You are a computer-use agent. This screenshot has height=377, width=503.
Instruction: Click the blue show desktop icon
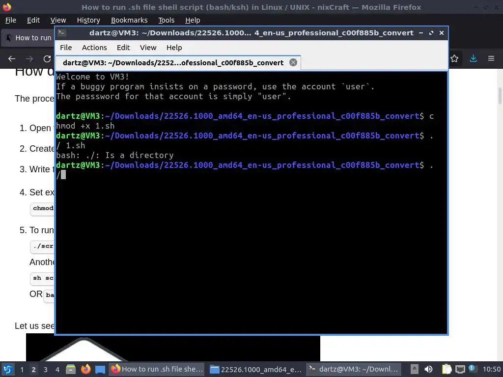click(x=100, y=370)
